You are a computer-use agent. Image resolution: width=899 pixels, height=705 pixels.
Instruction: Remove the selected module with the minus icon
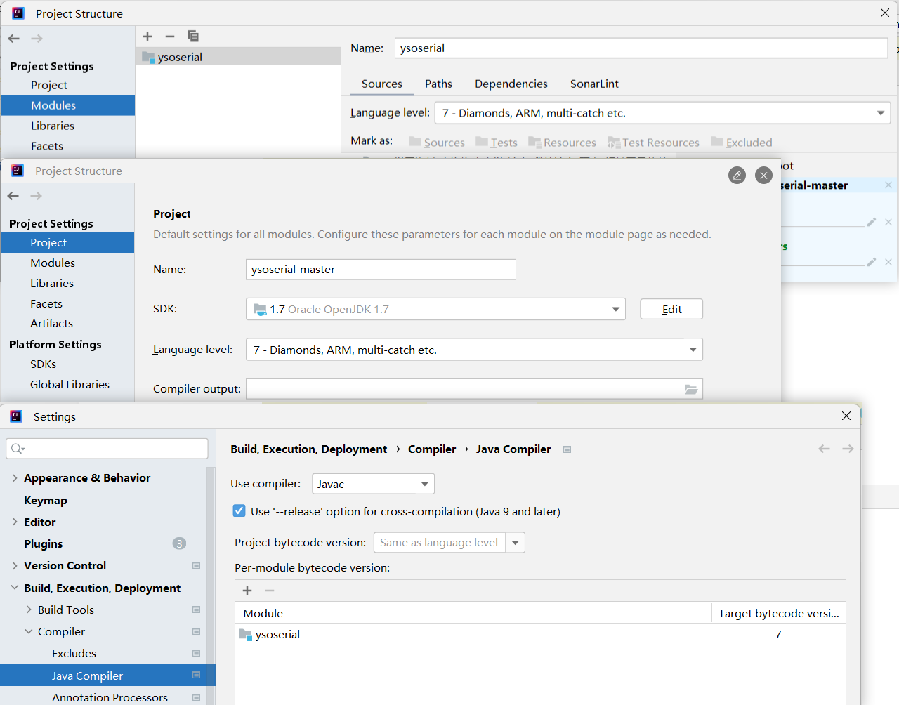(170, 37)
